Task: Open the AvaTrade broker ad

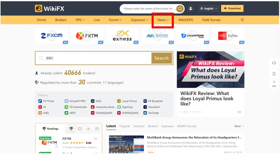Action: point(157,36)
